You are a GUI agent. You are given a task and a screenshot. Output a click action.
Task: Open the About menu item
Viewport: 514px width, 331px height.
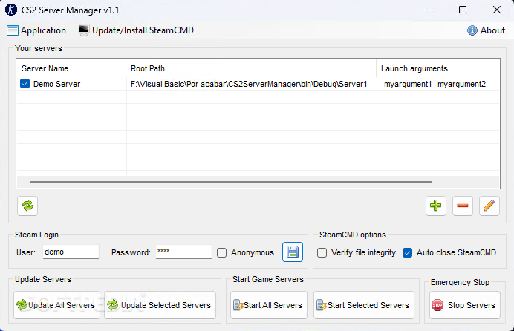click(x=486, y=30)
